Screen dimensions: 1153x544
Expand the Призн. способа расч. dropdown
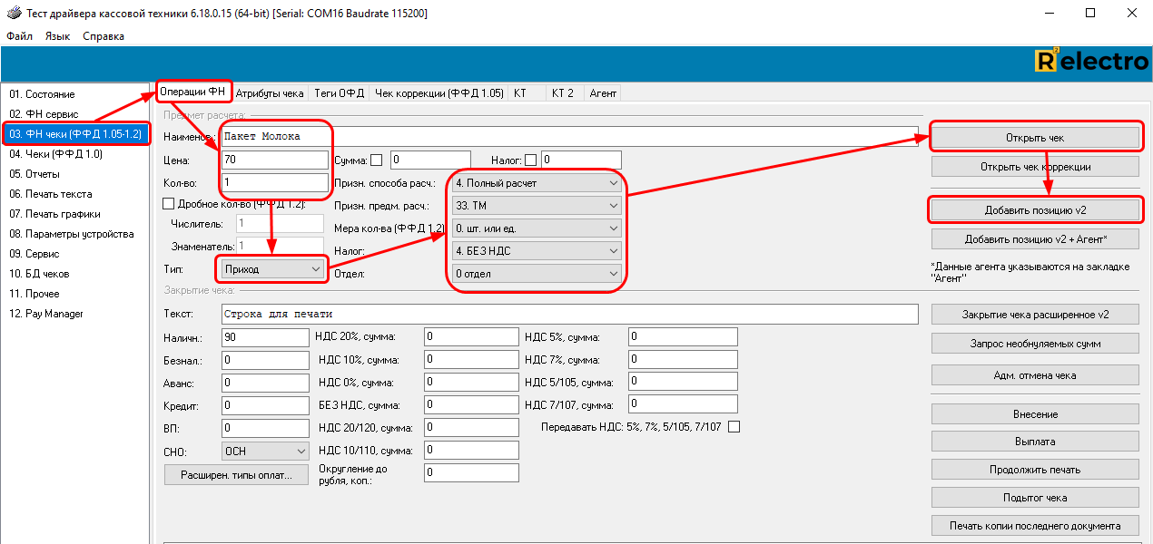[536, 183]
